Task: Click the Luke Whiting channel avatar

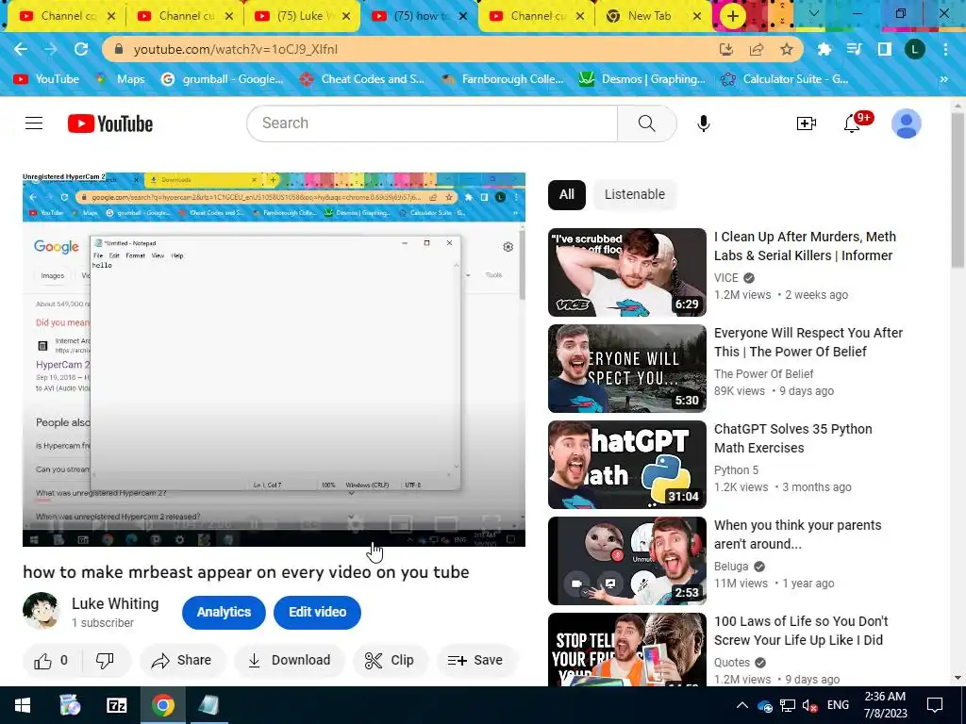Action: tap(42, 611)
